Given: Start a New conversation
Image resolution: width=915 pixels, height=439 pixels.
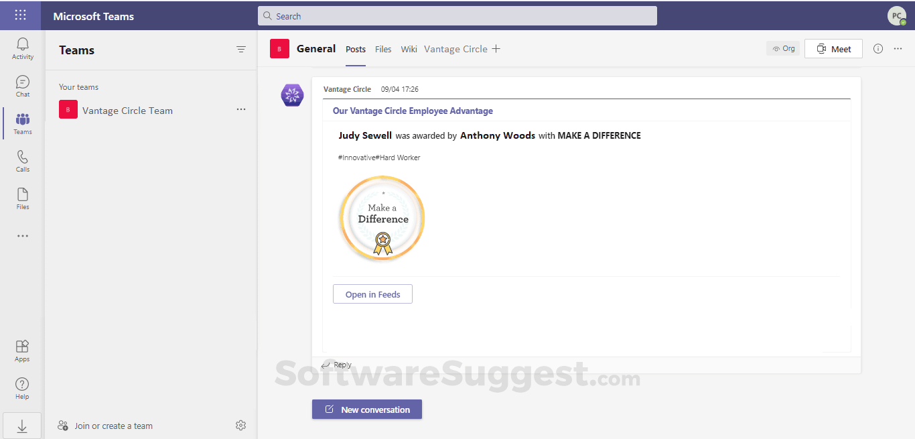Looking at the screenshot, I should click(367, 409).
